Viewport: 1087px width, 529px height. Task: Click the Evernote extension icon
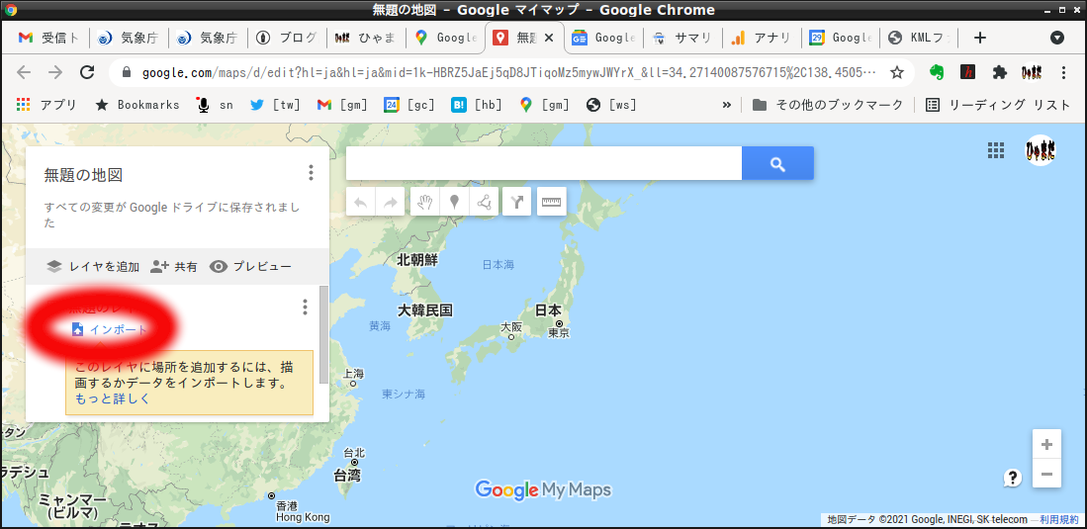click(938, 72)
